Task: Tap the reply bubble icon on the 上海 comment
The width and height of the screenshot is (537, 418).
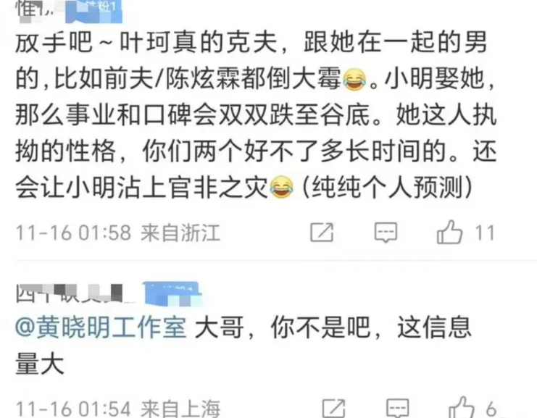Action: [398, 408]
